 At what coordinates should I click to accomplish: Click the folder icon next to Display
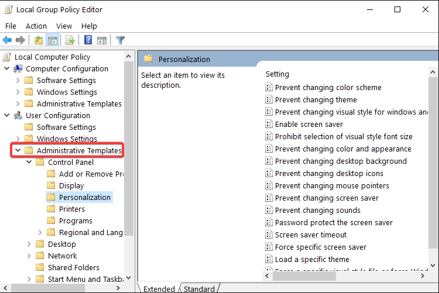[51, 185]
